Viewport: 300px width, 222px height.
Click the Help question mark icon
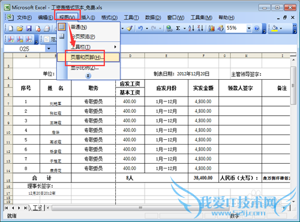[x=257, y=29]
